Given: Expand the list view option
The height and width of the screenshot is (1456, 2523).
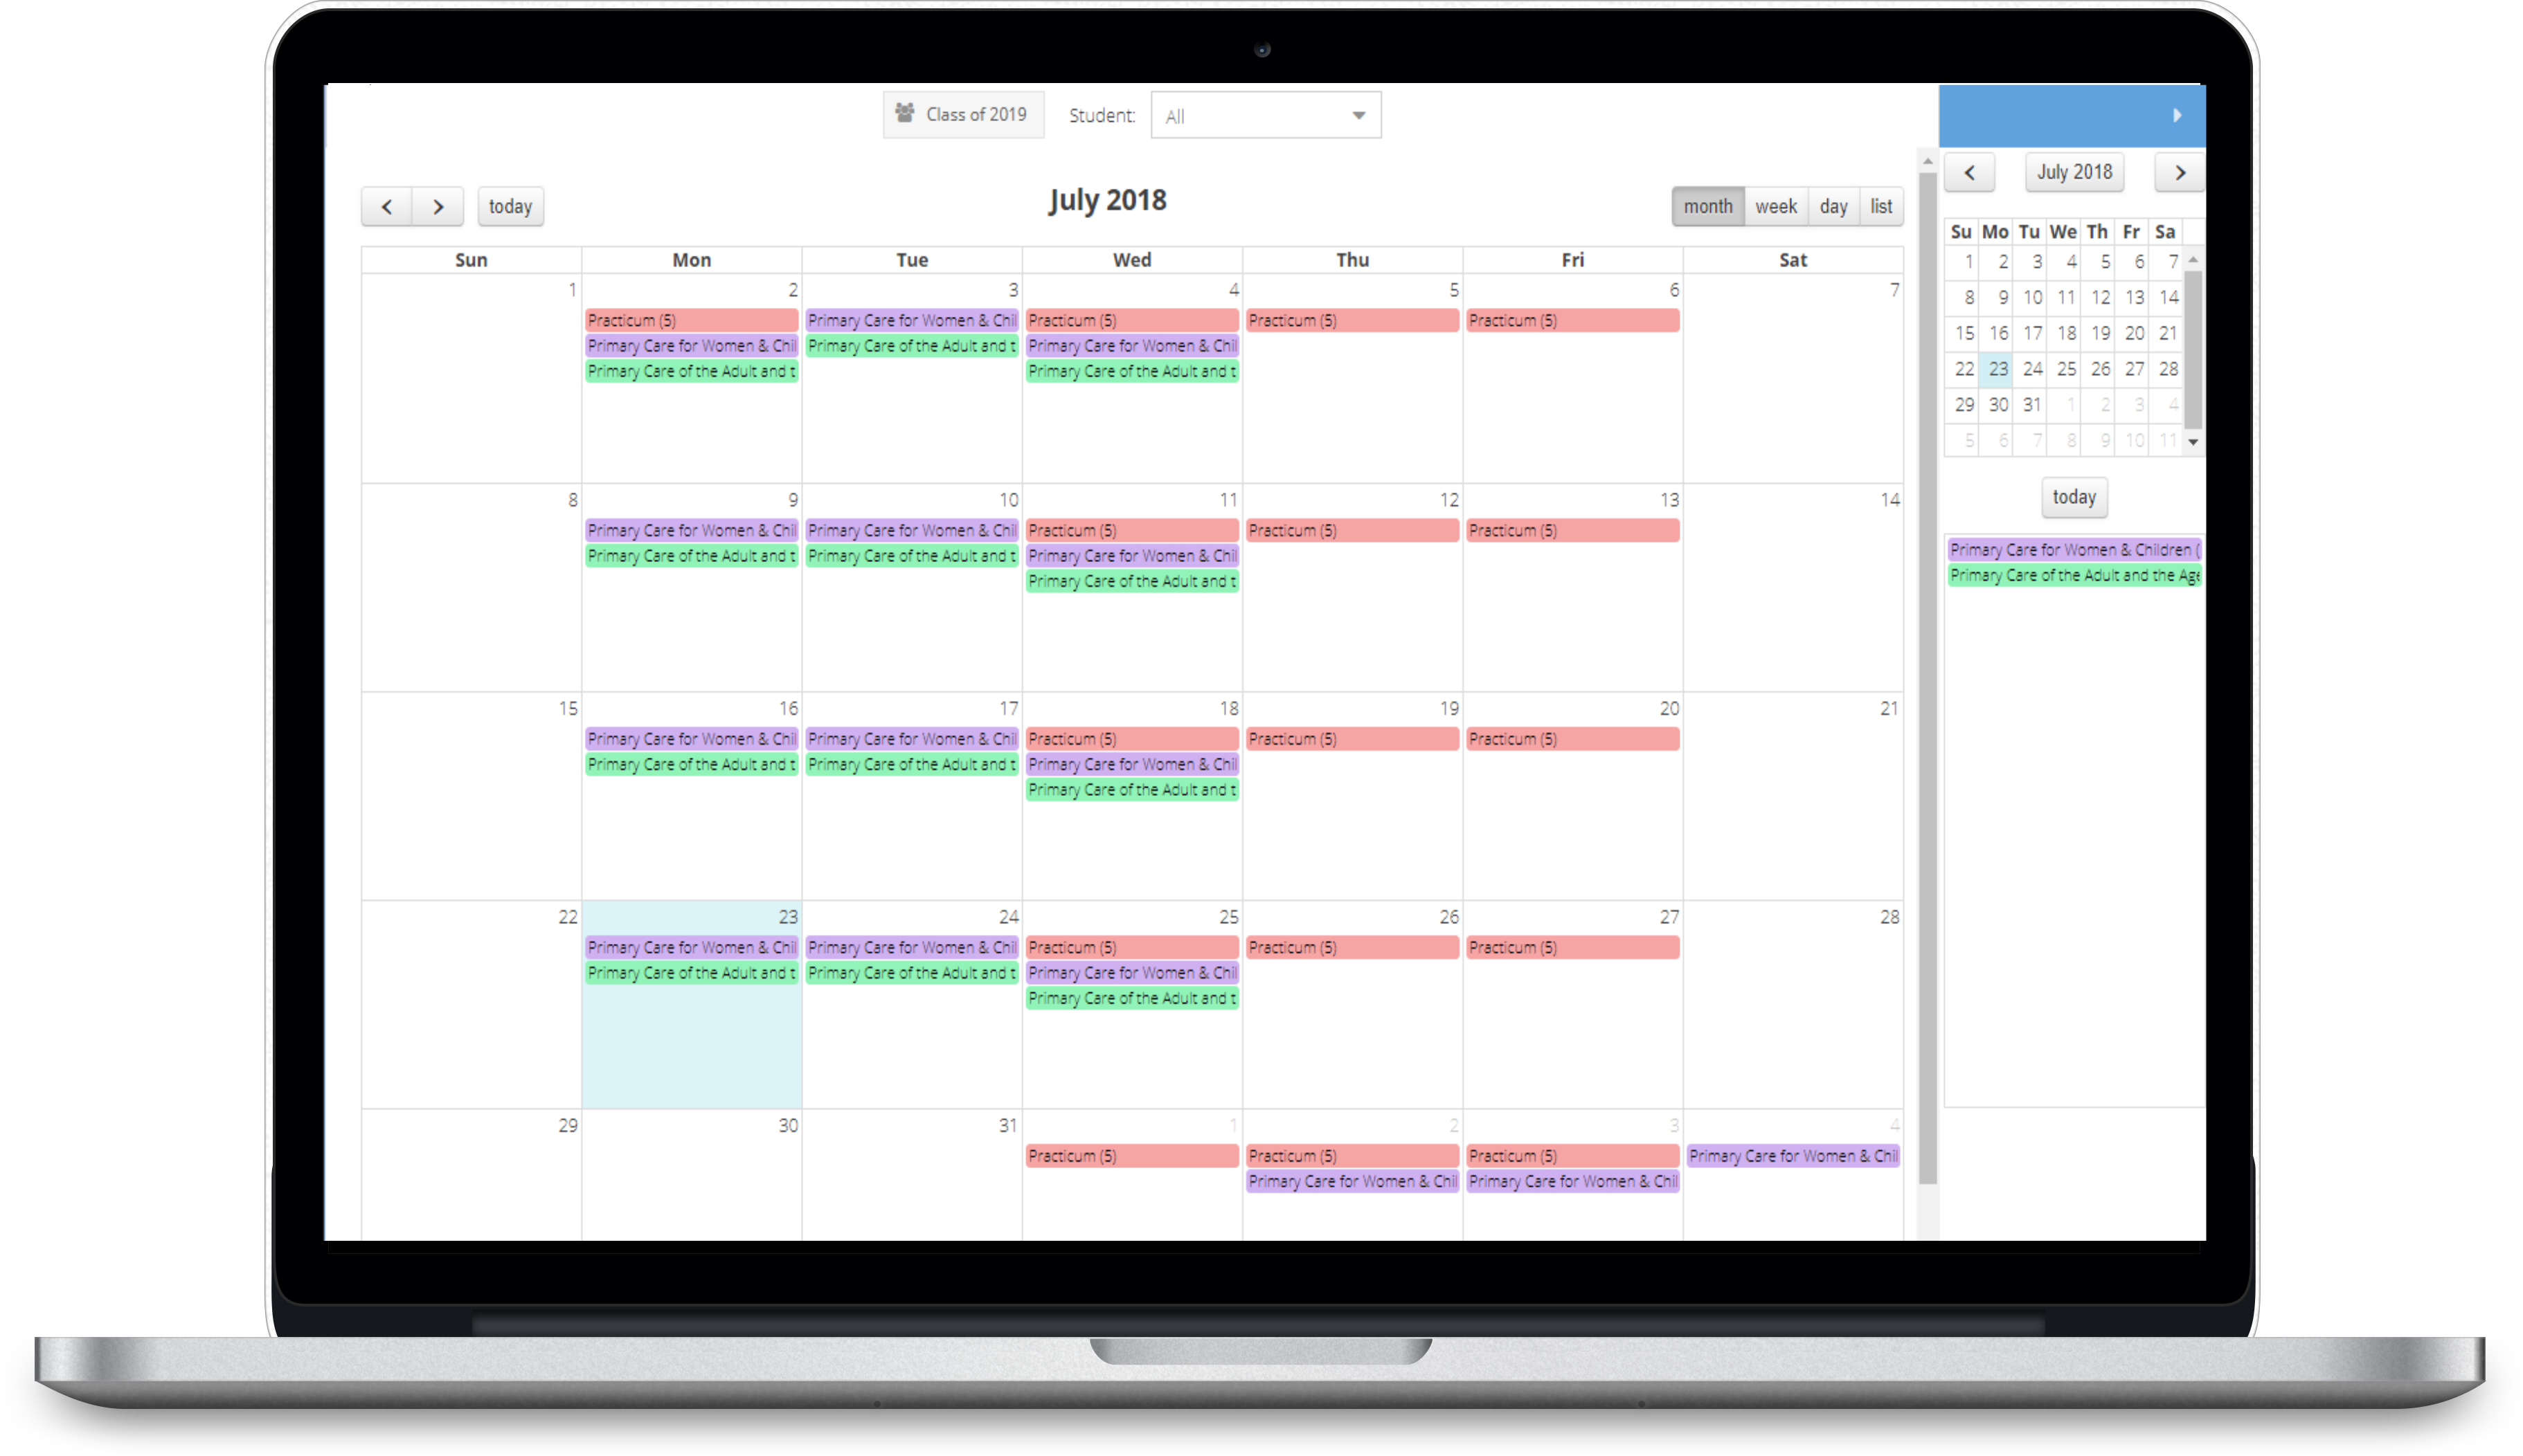Looking at the screenshot, I should tap(1880, 206).
